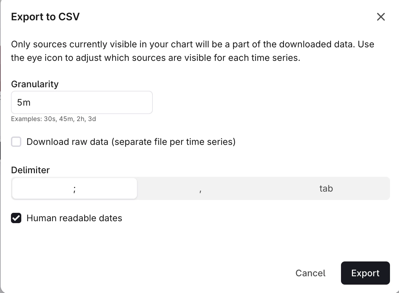
Task: Click the 5m value in Granularity
Action: [x=24, y=102]
